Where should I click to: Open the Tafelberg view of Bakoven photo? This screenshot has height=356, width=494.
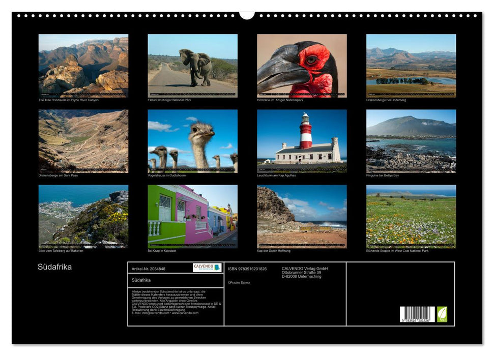83,216
